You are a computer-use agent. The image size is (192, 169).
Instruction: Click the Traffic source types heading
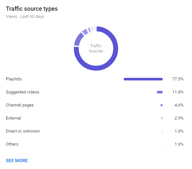pos(32,9)
